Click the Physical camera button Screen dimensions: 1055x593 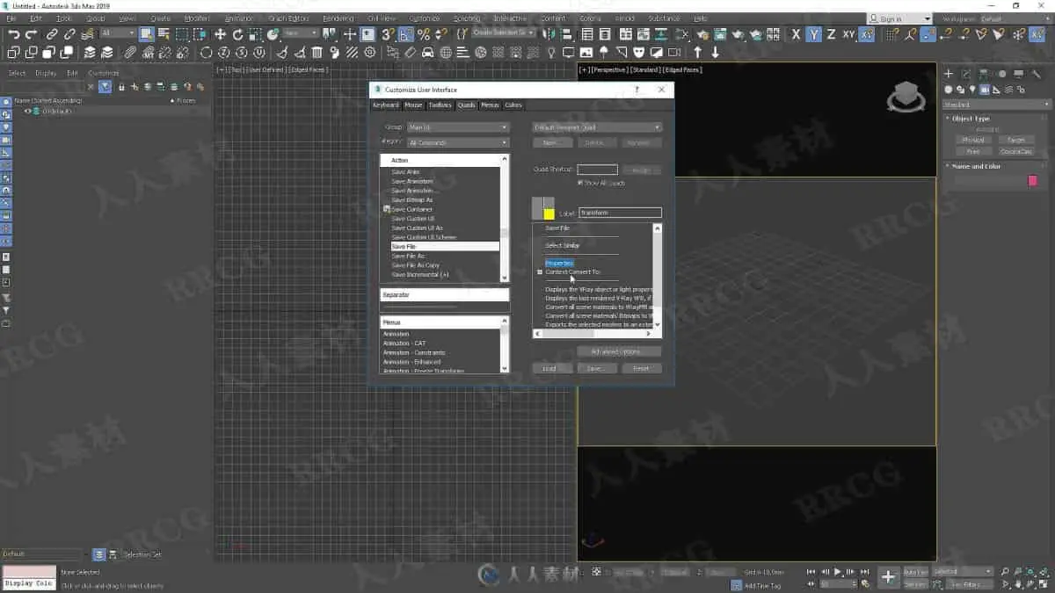coord(972,140)
